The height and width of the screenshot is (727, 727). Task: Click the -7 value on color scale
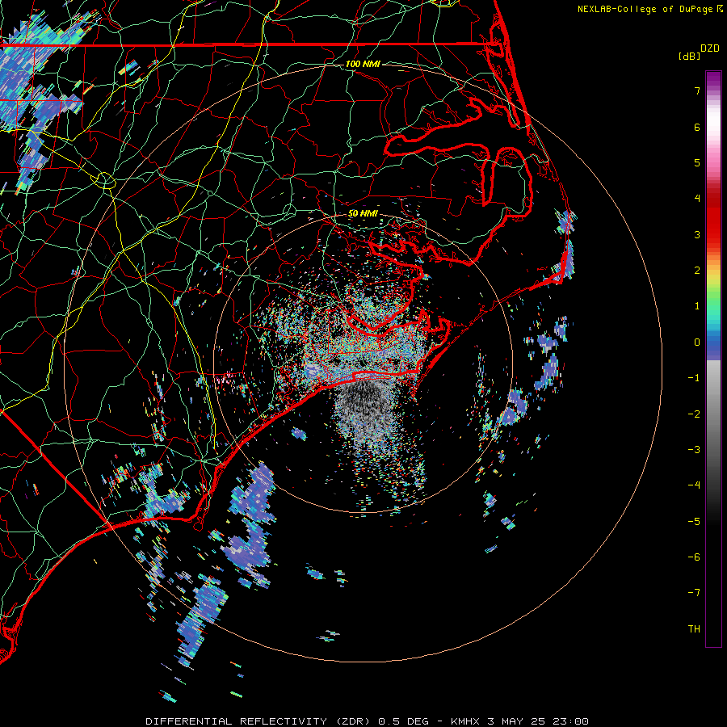pyautogui.click(x=694, y=593)
